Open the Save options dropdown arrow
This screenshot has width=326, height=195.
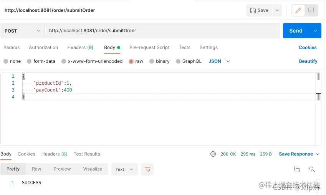coord(277,10)
